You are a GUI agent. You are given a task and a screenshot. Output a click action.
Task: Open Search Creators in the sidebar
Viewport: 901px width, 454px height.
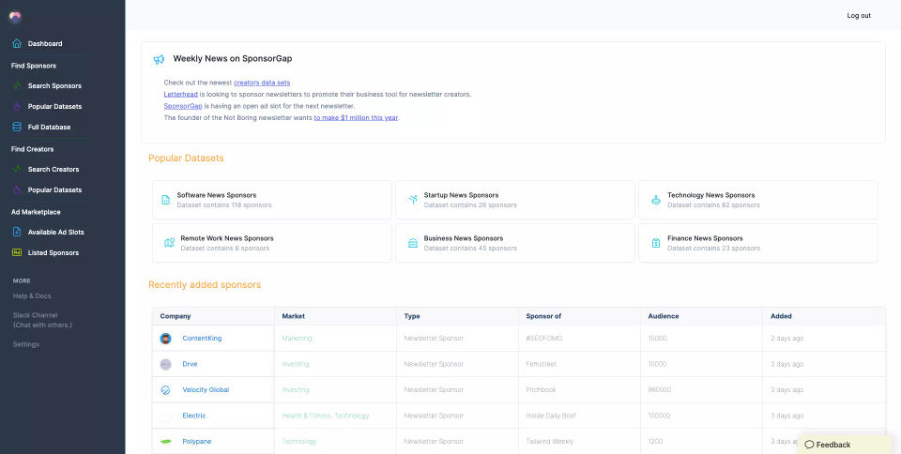[53, 170]
